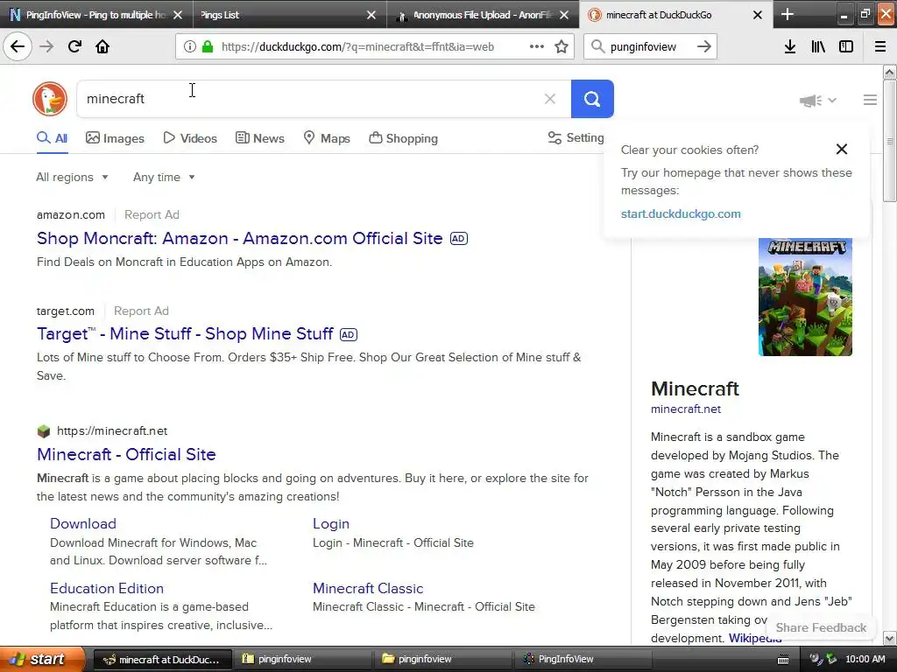
Task: Open minecraft.net link in info panel
Action: click(685, 409)
